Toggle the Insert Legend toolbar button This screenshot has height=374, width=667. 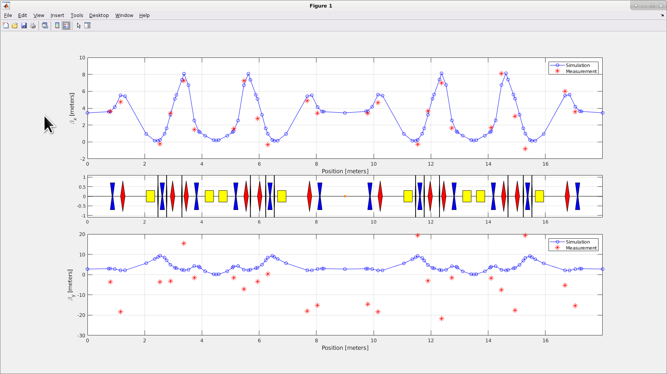66,25
